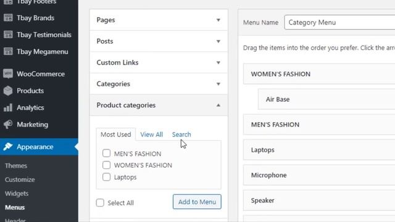Tick the WOMEN'S FASHION checkbox
This screenshot has width=395, height=222.
point(106,165)
